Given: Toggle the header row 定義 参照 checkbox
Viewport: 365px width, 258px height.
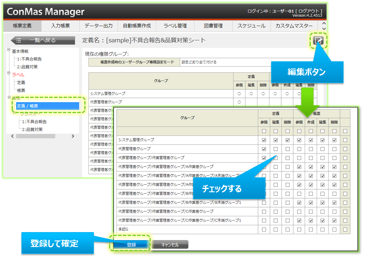Looking at the screenshot, I should pyautogui.click(x=264, y=131).
